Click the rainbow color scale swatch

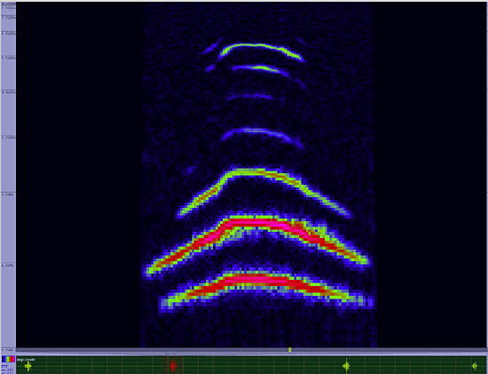(x=8, y=359)
